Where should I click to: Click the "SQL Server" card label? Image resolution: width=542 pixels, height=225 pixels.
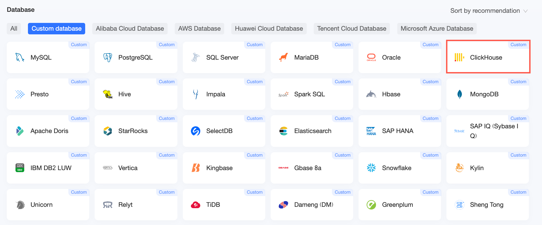click(223, 58)
